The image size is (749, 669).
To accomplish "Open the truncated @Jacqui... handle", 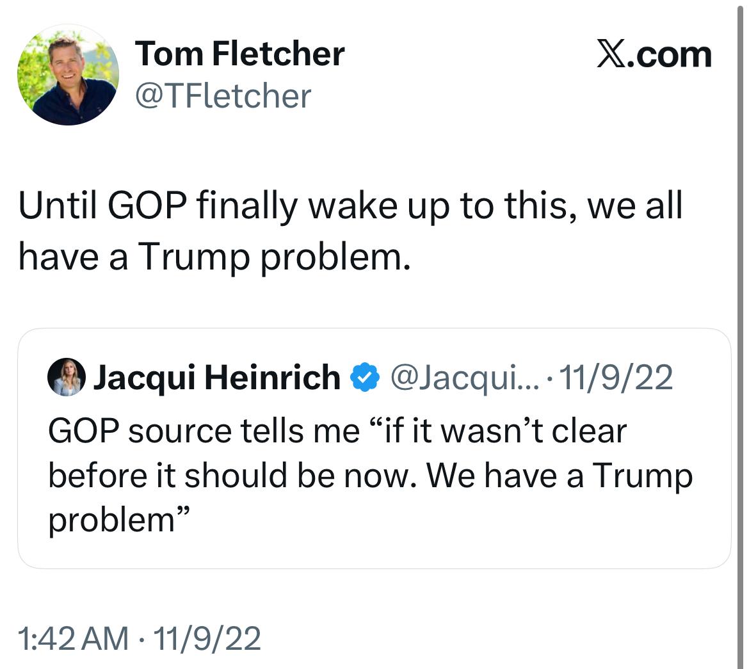I will click(458, 377).
